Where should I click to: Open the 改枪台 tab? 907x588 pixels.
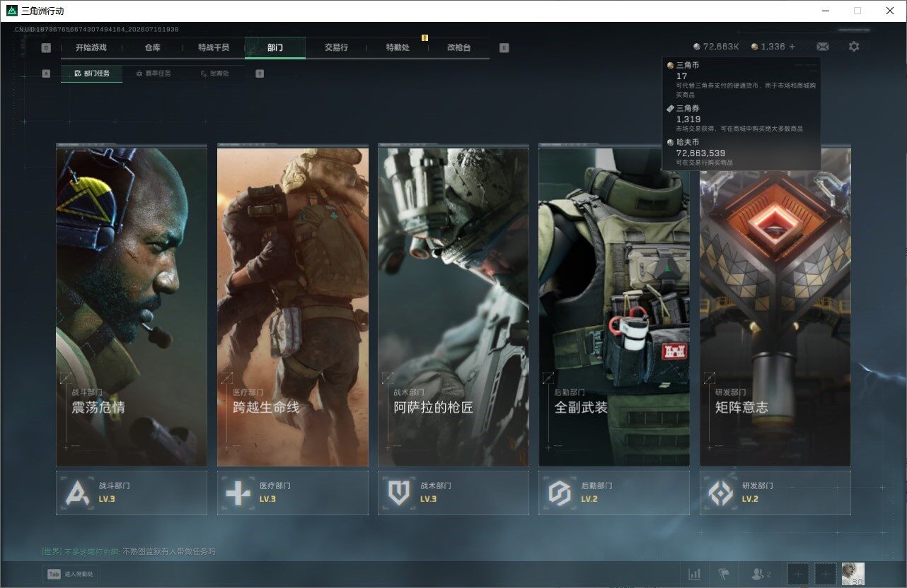point(458,47)
